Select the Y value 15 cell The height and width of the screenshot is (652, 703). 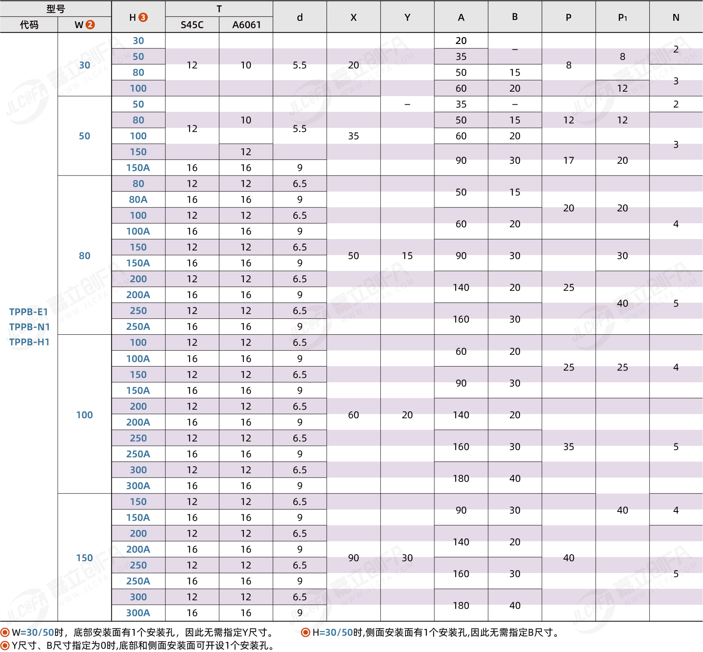[407, 256]
